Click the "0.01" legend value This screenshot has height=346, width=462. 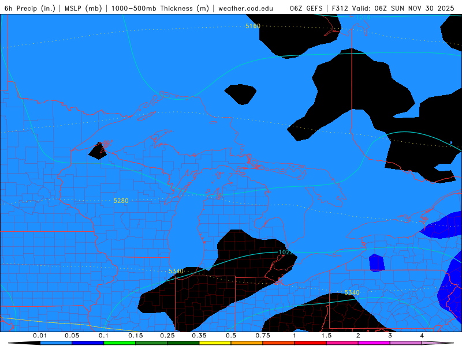[40, 336]
